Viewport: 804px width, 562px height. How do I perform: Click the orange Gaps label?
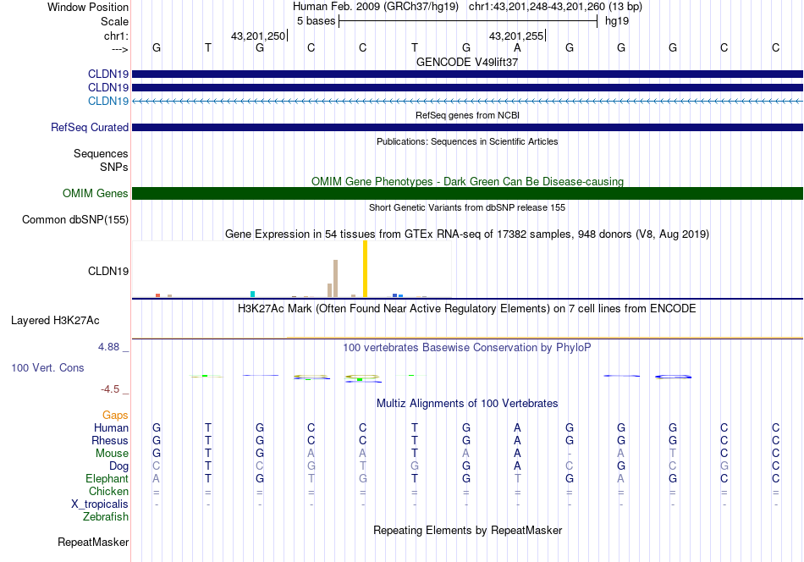coord(115,416)
